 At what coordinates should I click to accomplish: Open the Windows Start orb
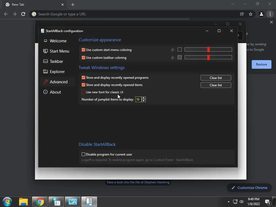point(7,202)
